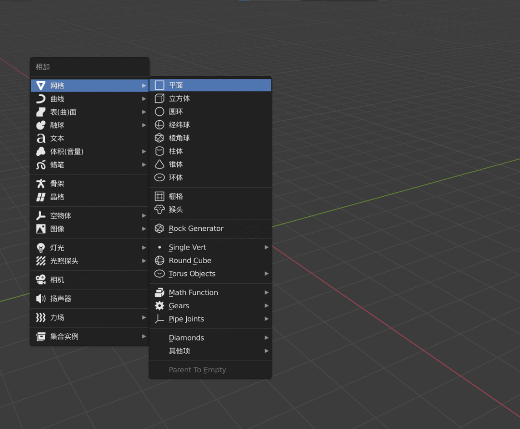Select the 相机 menu entry
This screenshot has height=429, width=520.
pos(90,280)
